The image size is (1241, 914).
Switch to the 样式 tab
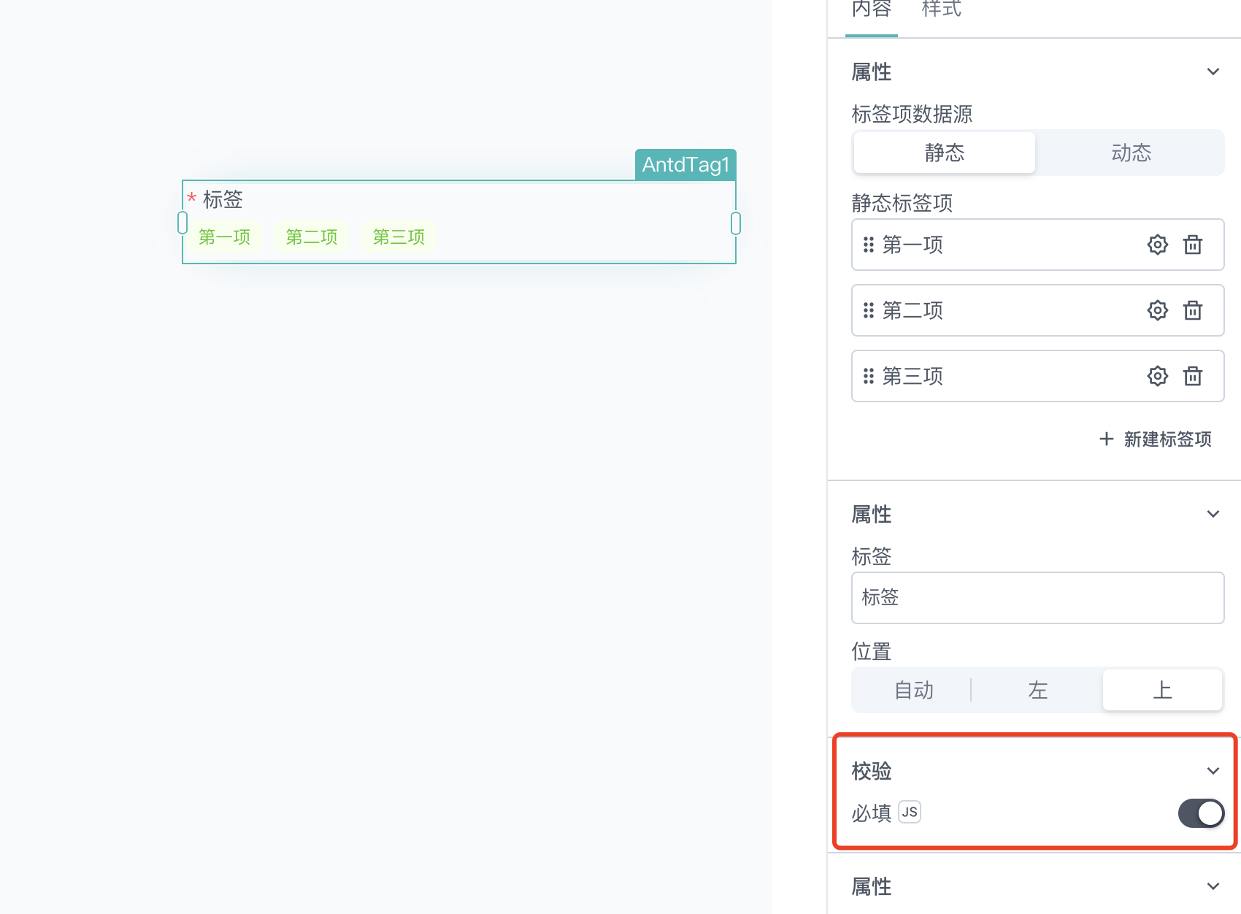[x=942, y=9]
